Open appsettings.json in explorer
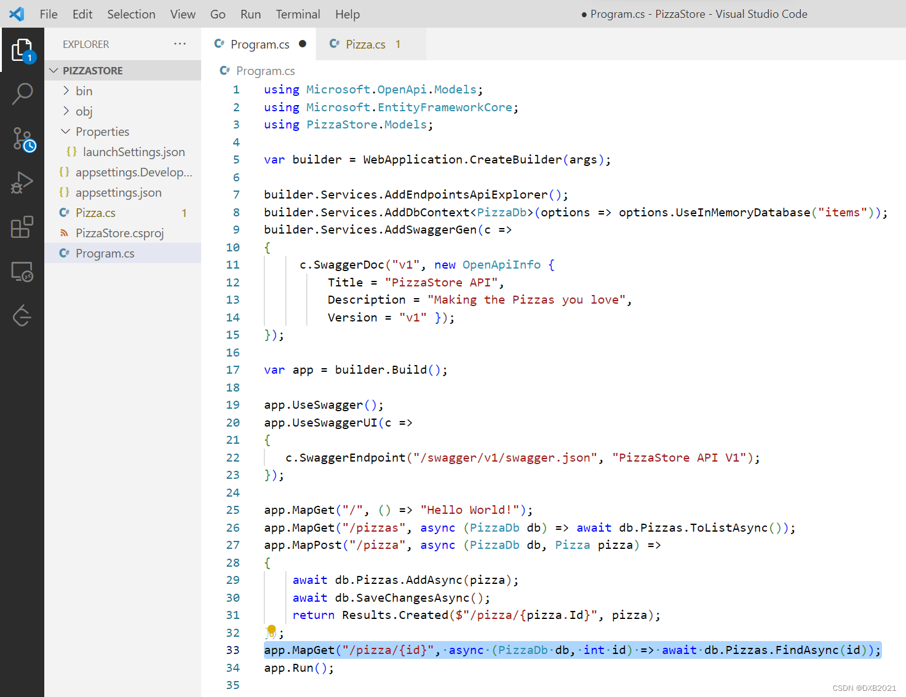 pos(123,192)
